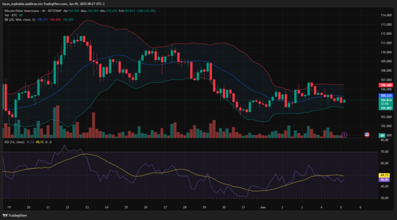Open the Bitcoin/Dólar Americano symbol legend
397x220 pixels.
pyautogui.click(x=22, y=11)
